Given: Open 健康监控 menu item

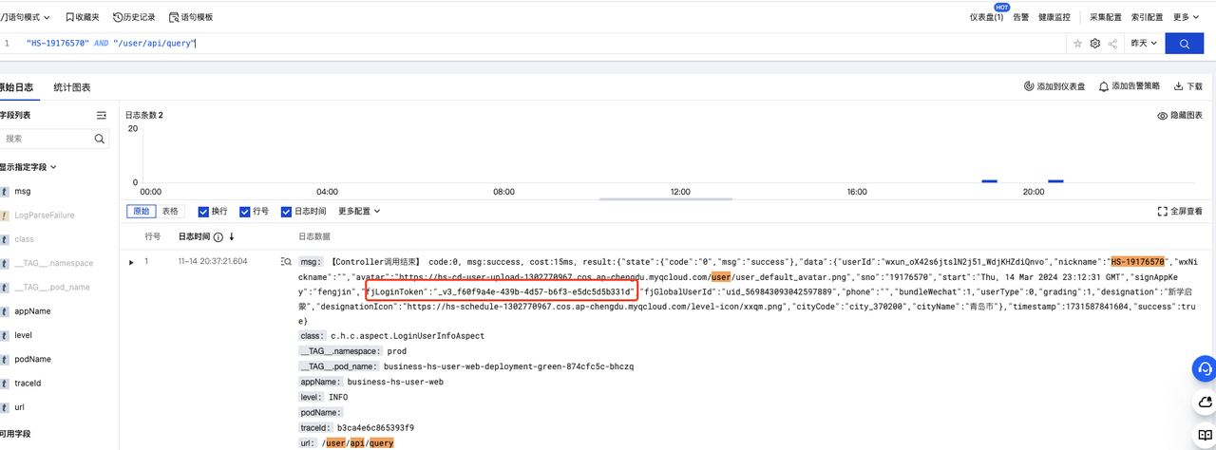Looking at the screenshot, I should click(1054, 17).
